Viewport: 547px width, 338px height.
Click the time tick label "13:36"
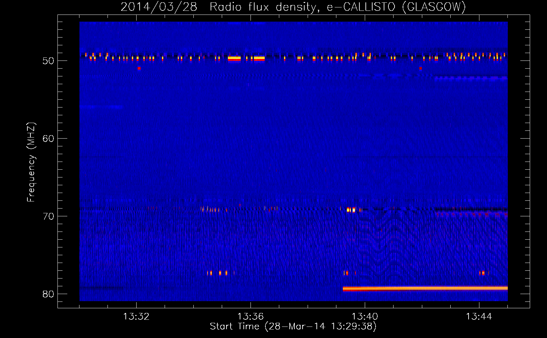(251, 317)
